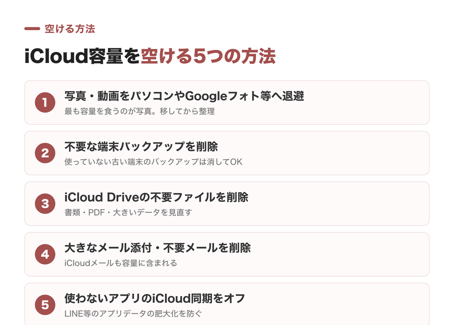
Task: Click the subtitle "最も容量を食うのが写真。移してから整理"
Action: pos(140,111)
